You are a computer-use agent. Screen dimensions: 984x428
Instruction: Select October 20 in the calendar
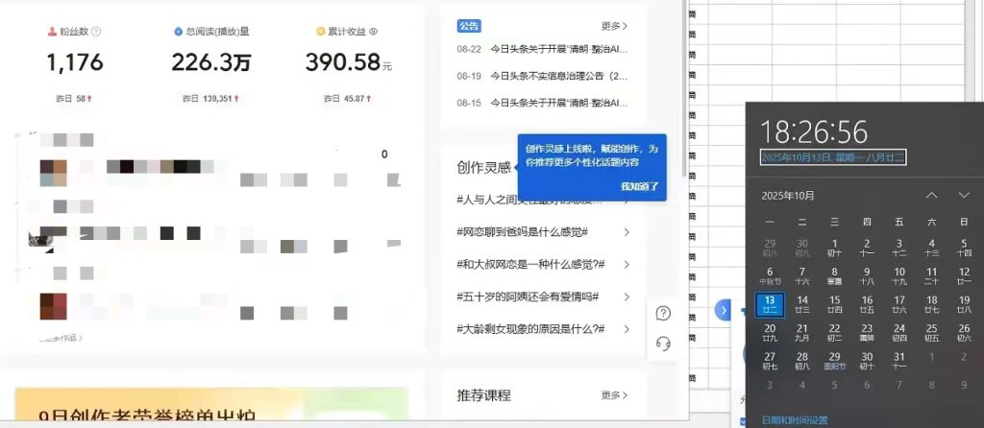tap(770, 332)
